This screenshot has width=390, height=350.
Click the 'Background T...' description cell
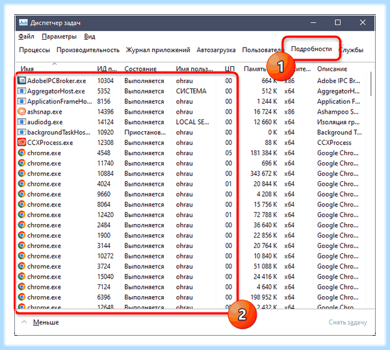(x=339, y=132)
